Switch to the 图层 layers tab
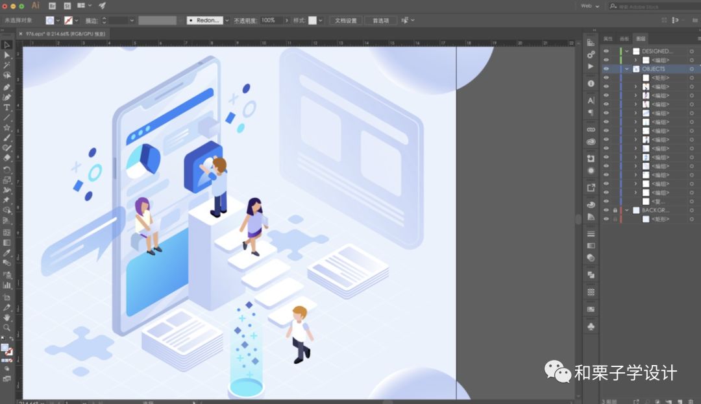The height and width of the screenshot is (404, 701). (641, 39)
